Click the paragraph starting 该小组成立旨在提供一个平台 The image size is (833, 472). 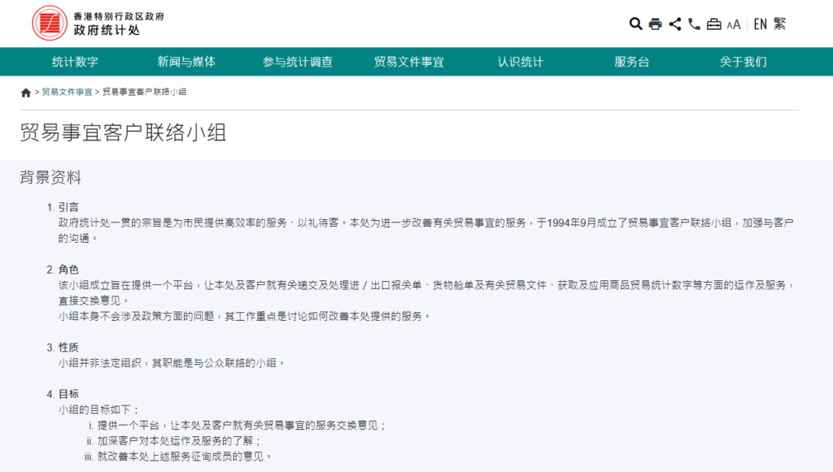coord(426,292)
